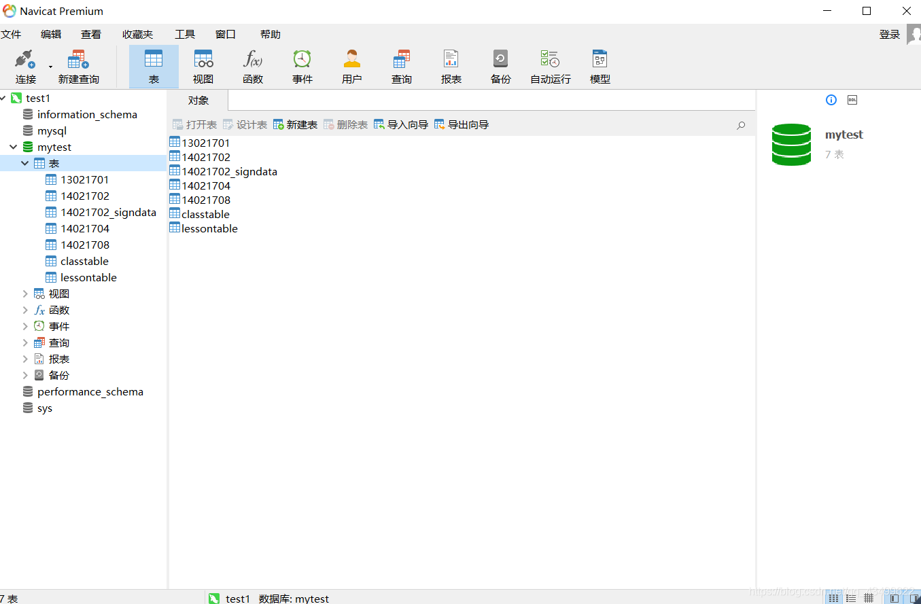Click the 登录 sign-in link

click(x=890, y=35)
